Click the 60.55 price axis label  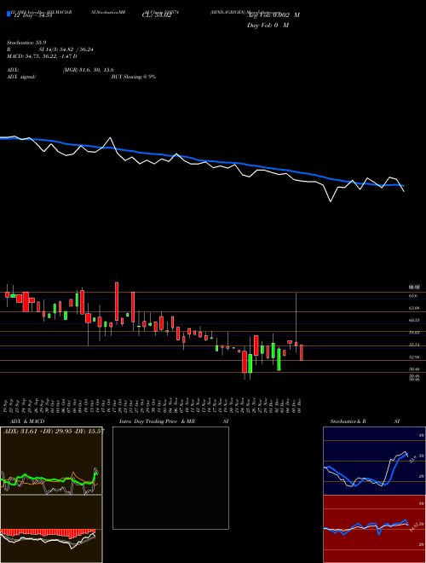pyautogui.click(x=414, y=320)
